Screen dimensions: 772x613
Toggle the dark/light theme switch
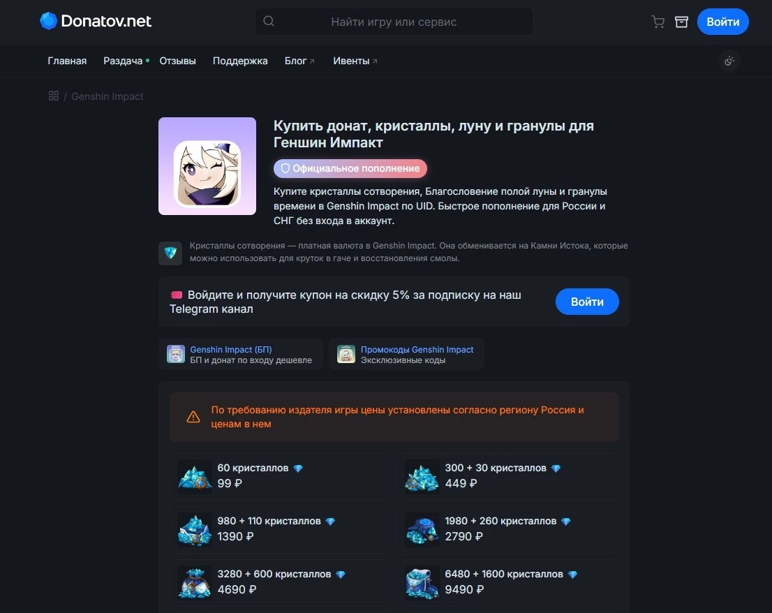pos(729,61)
